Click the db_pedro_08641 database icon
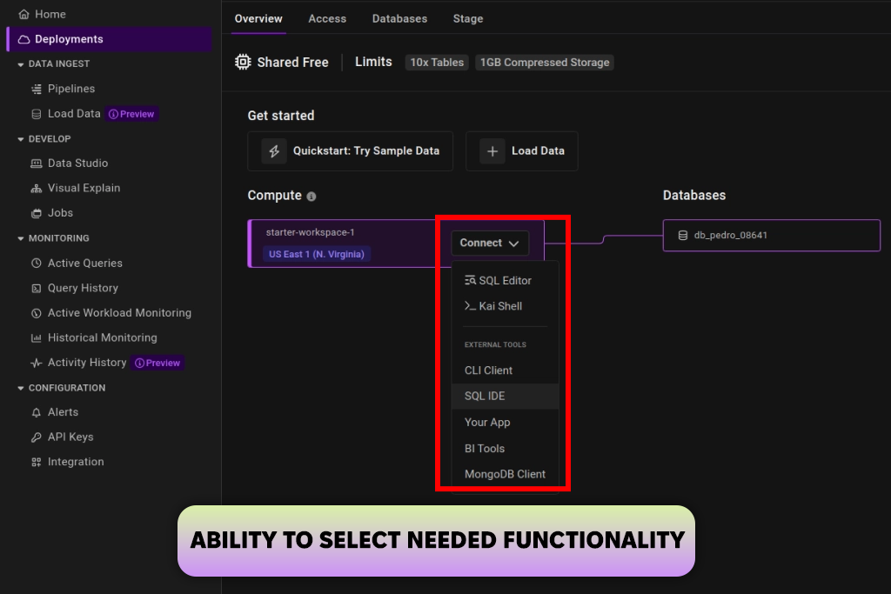891x594 pixels. click(683, 235)
